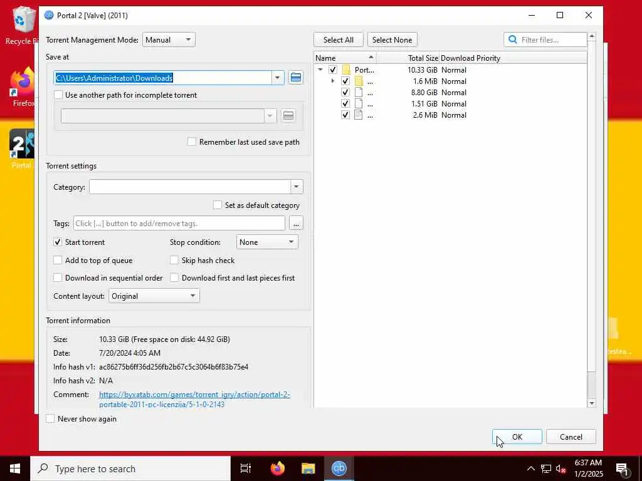Uncheck the 1.51 GiB file checkbox
This screenshot has height=481, width=642.
(x=345, y=103)
